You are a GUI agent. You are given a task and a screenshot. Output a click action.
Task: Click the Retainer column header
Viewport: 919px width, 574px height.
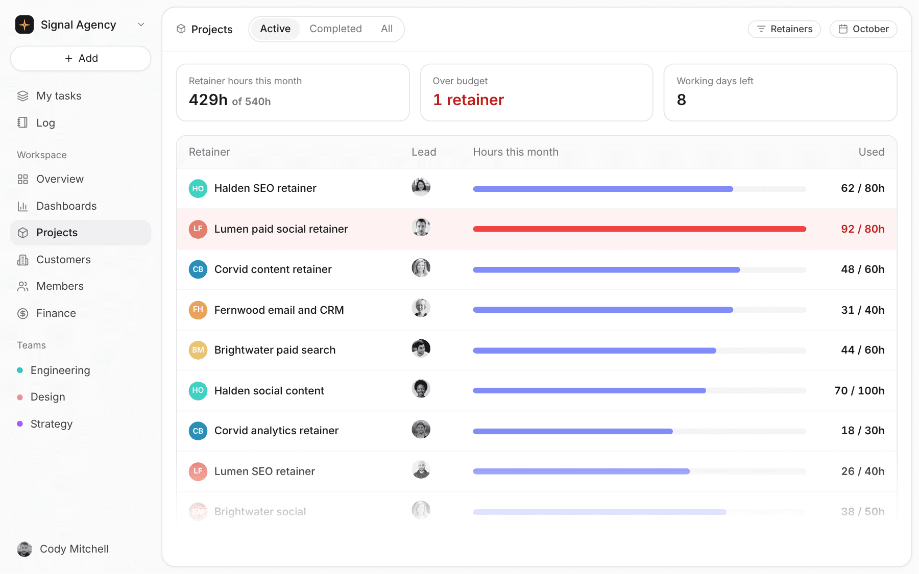209,152
